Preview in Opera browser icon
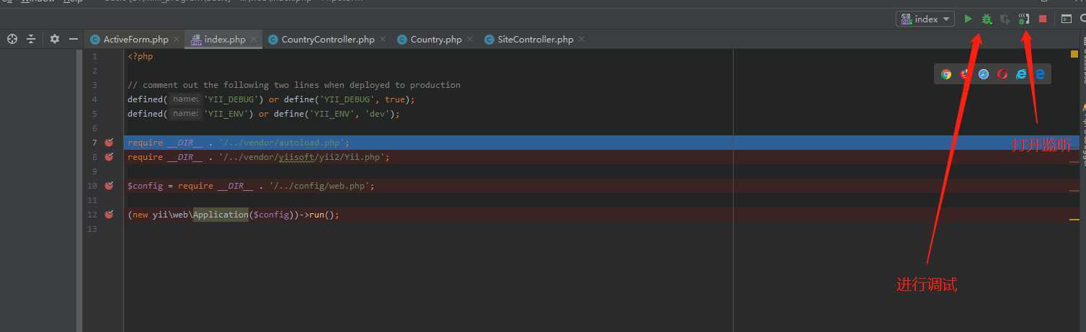The height and width of the screenshot is (332, 1086). pyautogui.click(x=1002, y=73)
